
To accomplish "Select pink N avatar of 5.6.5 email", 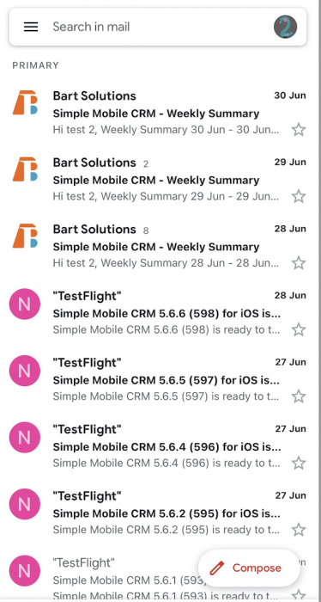I will (25, 371).
